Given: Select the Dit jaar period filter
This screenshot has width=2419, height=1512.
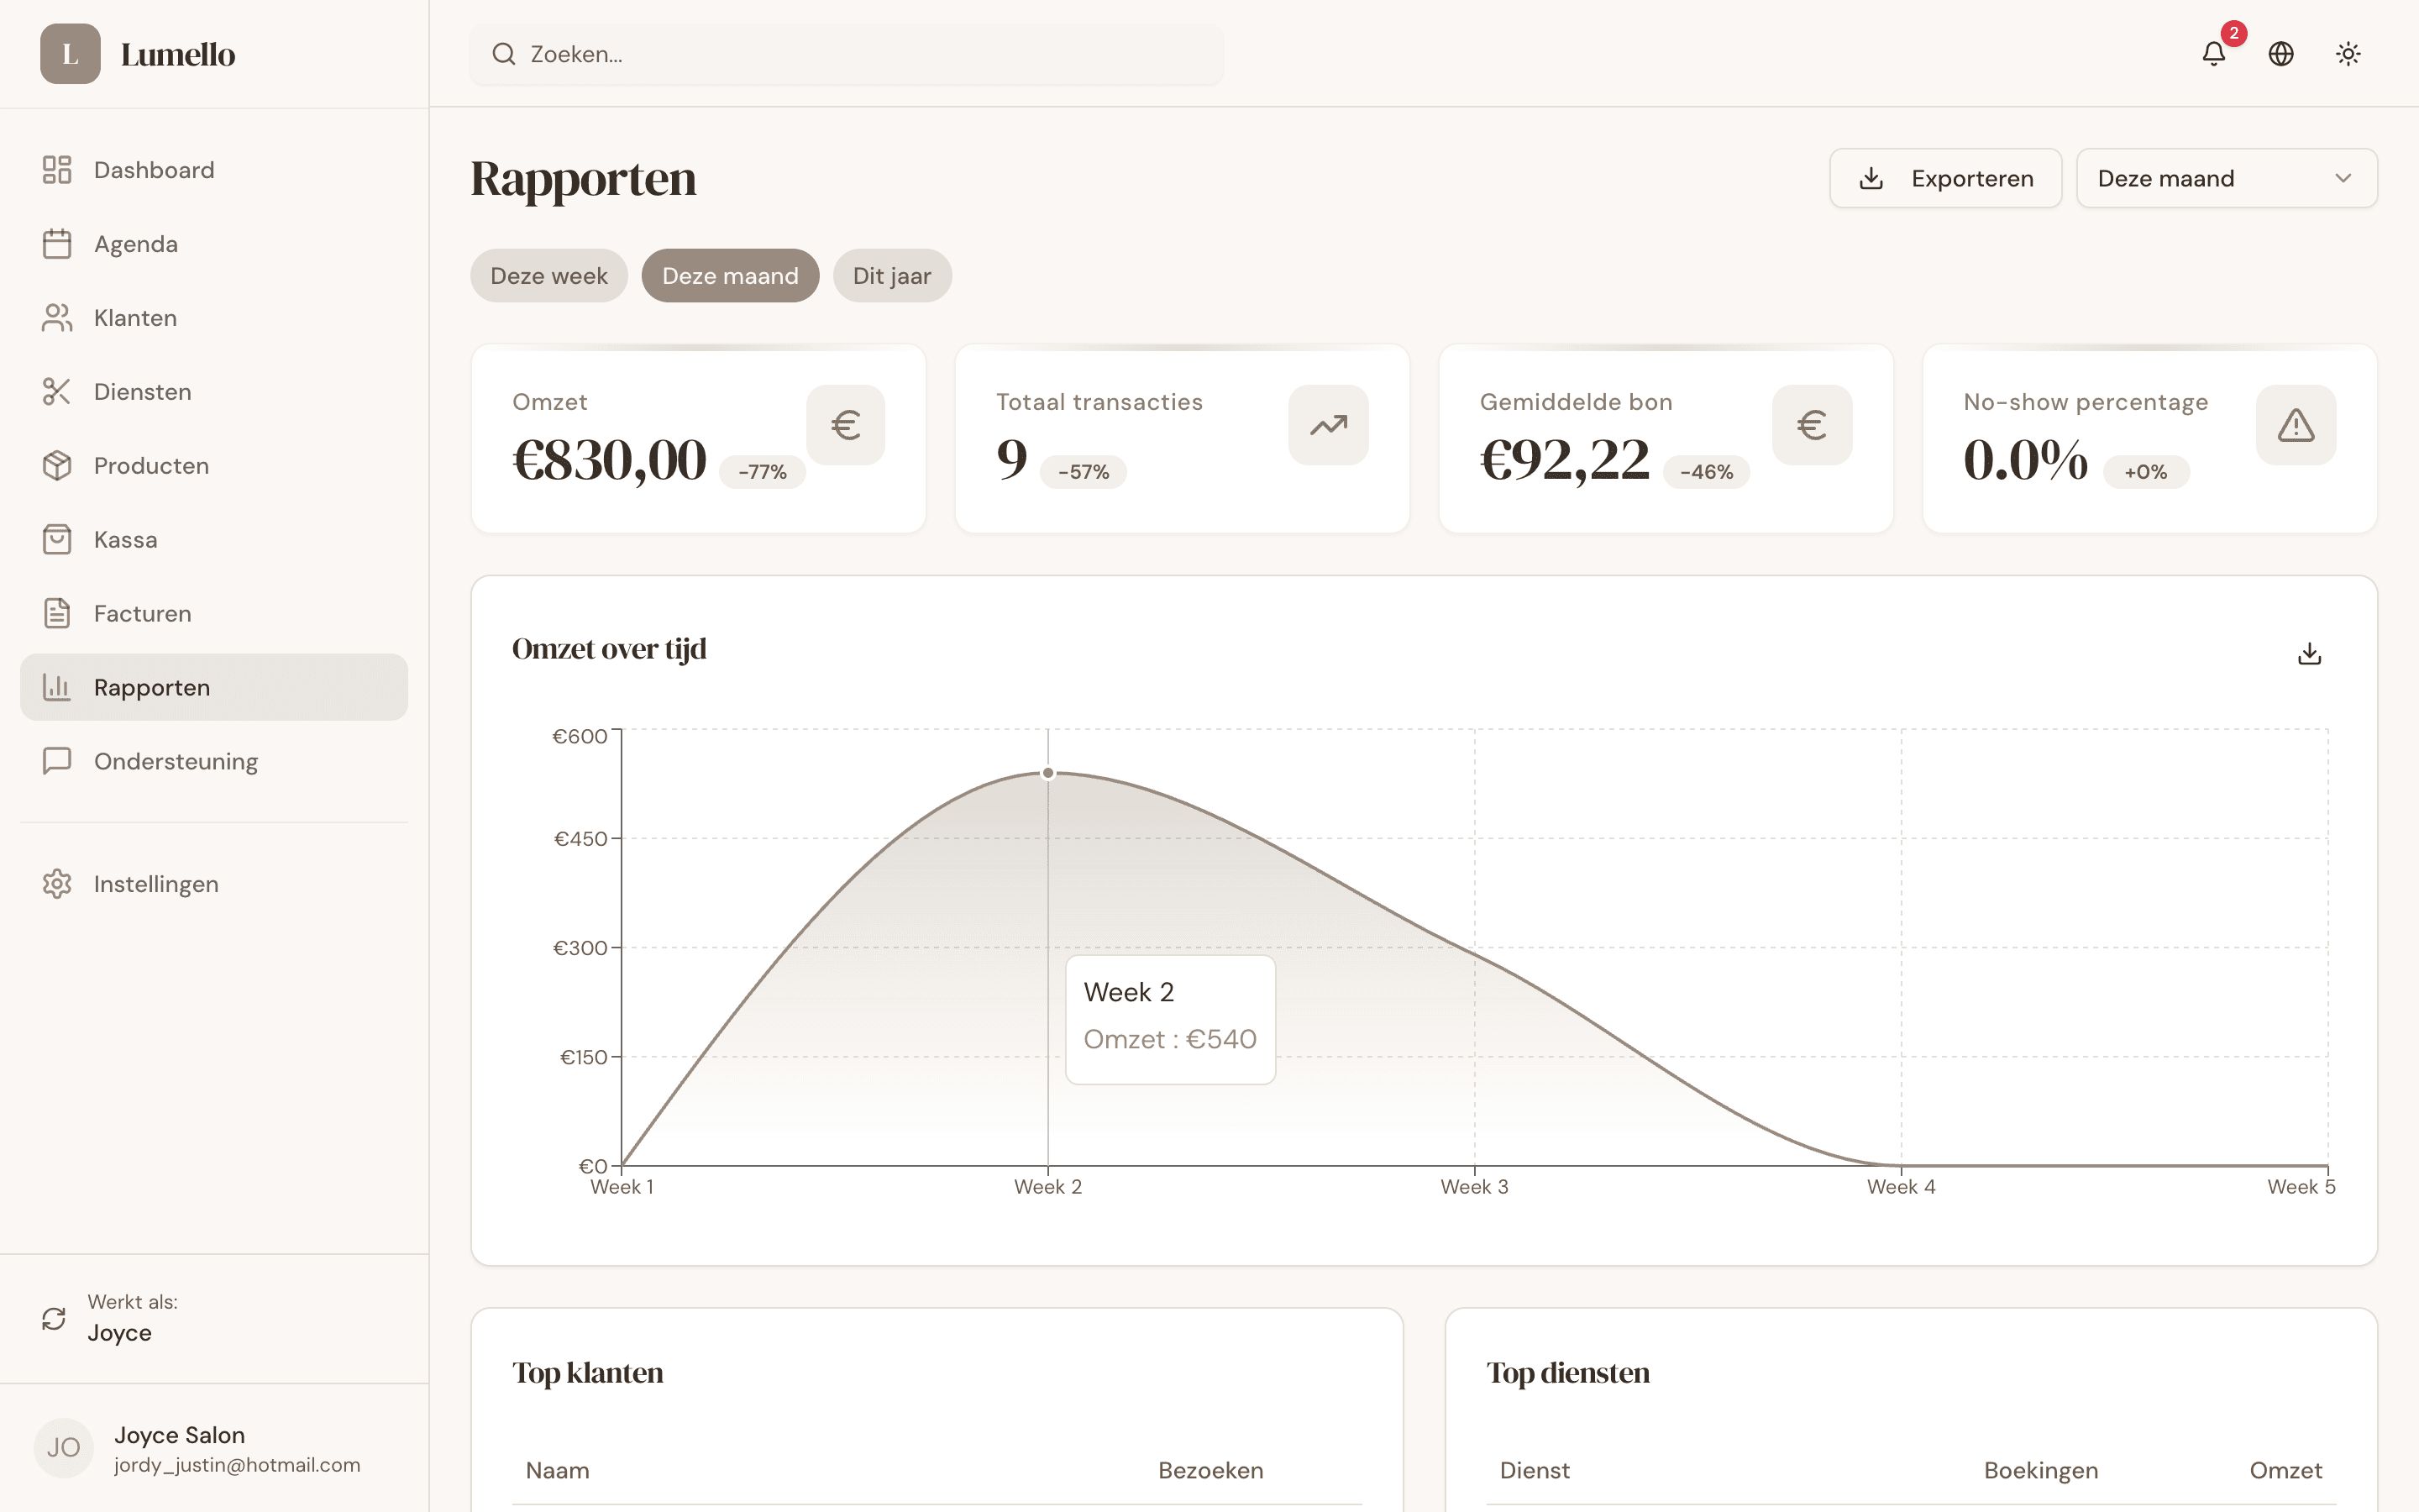Looking at the screenshot, I should 892,276.
